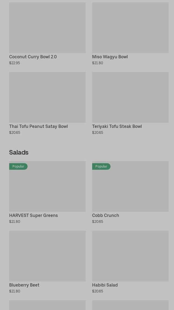Click the Coconut Curry Bowl 2.0 title

click(x=33, y=57)
